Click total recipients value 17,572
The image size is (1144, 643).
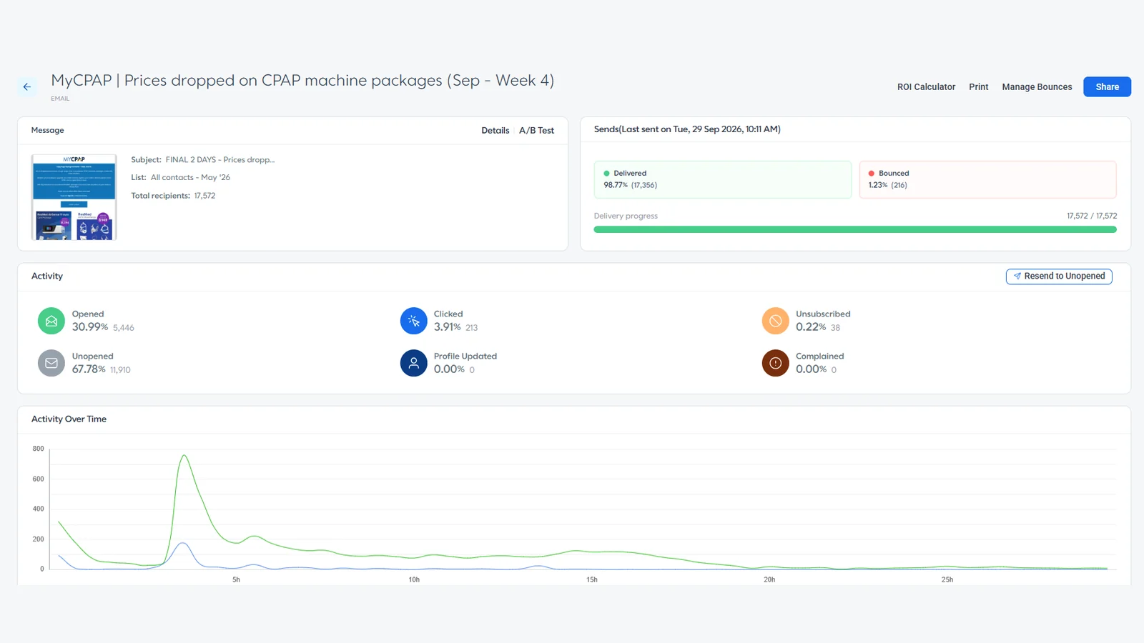(x=204, y=196)
